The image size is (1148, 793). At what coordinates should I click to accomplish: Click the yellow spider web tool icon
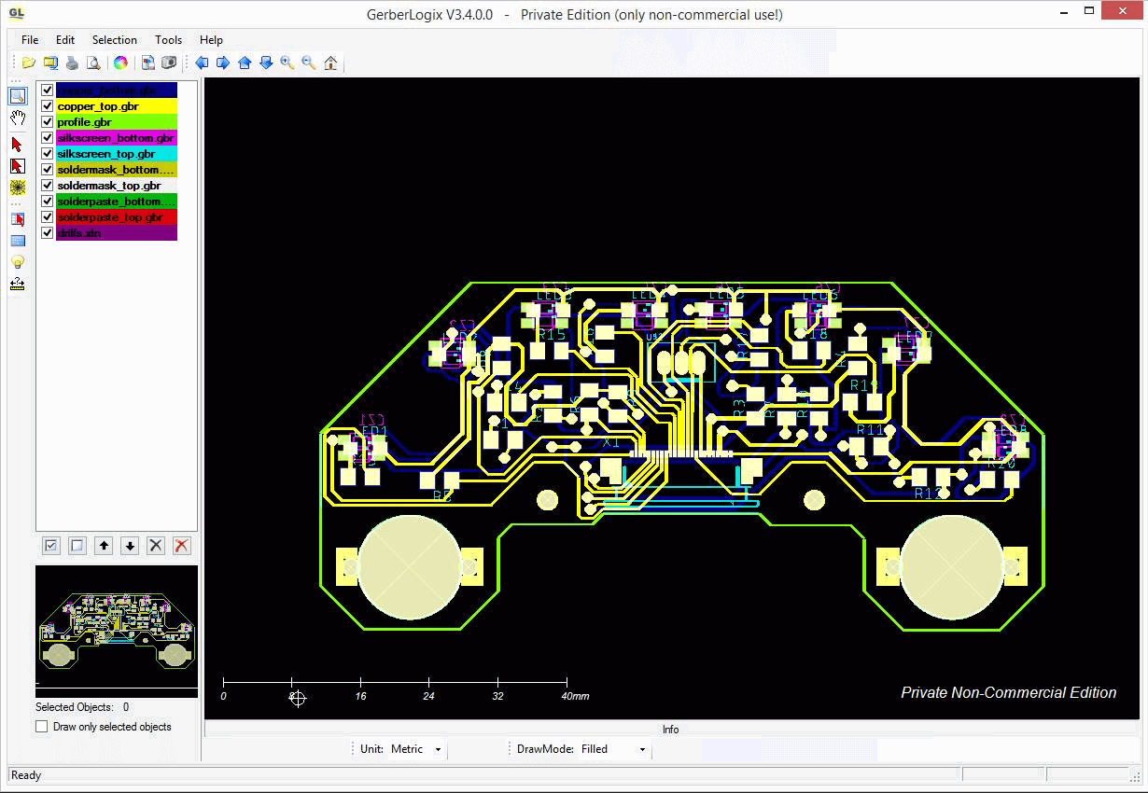tap(18, 188)
